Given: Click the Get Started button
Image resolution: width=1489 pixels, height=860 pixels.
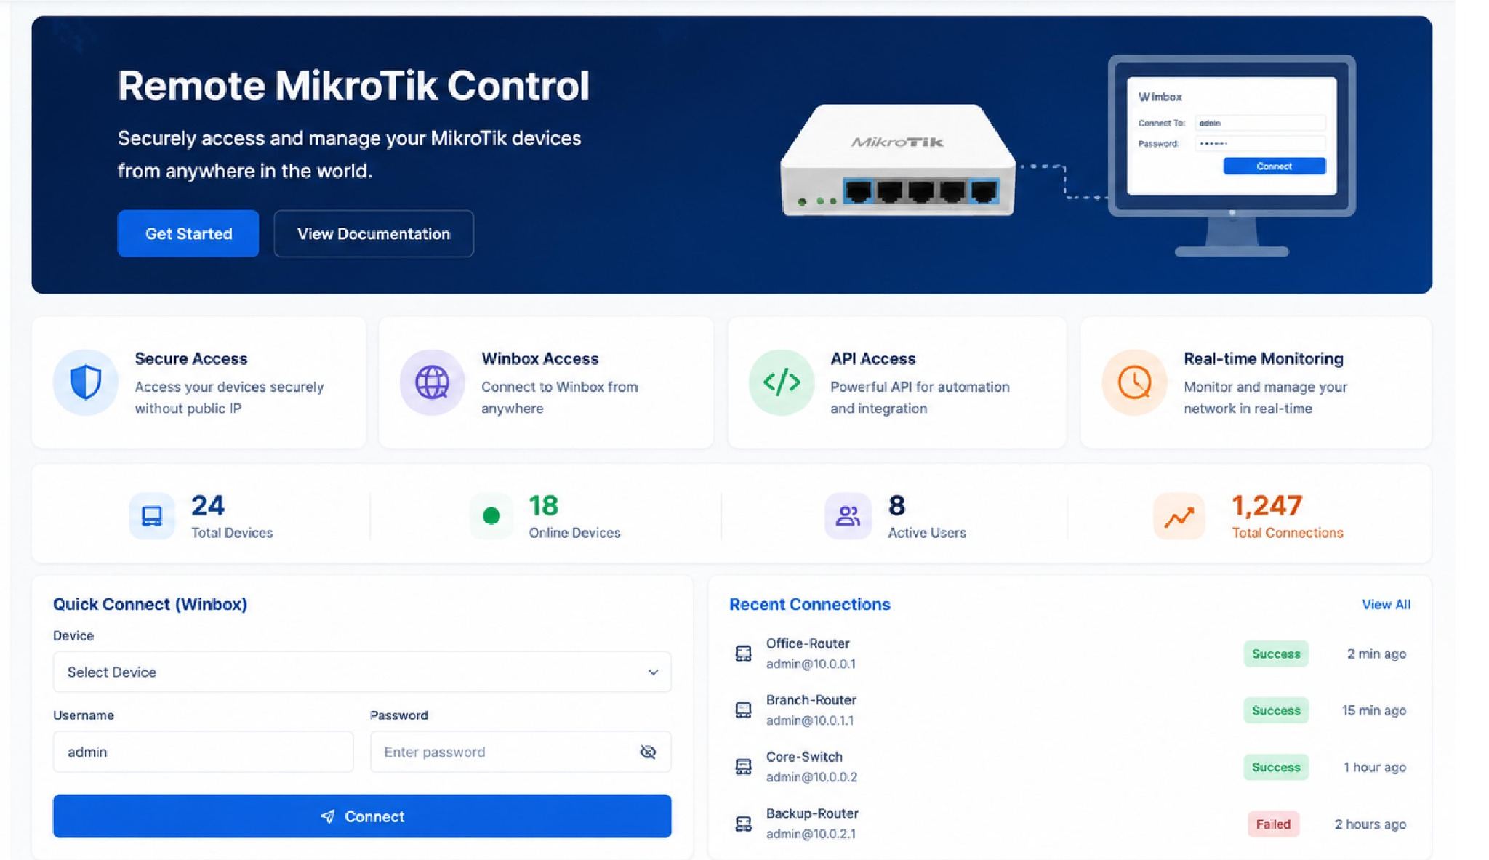Looking at the screenshot, I should tap(188, 233).
